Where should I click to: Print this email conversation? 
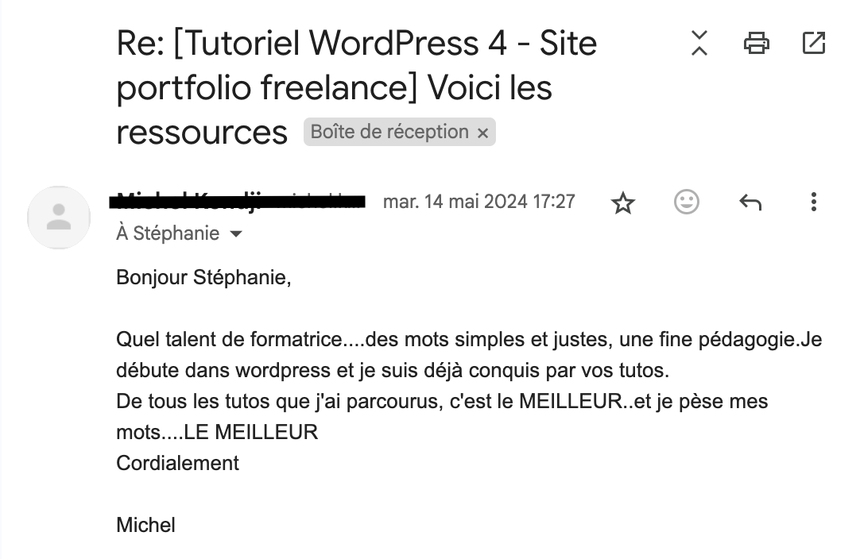pyautogui.click(x=756, y=43)
